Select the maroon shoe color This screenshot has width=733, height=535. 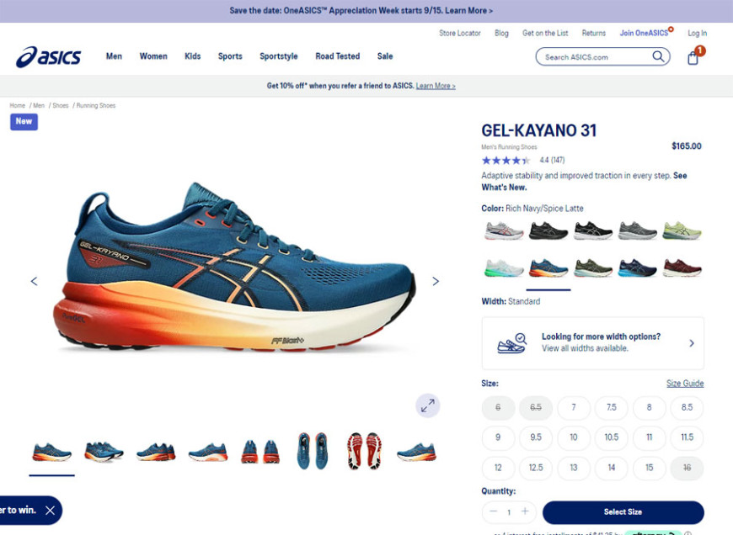pos(682,268)
